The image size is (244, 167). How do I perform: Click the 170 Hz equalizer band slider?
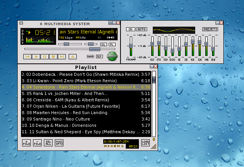click(x=159, y=46)
